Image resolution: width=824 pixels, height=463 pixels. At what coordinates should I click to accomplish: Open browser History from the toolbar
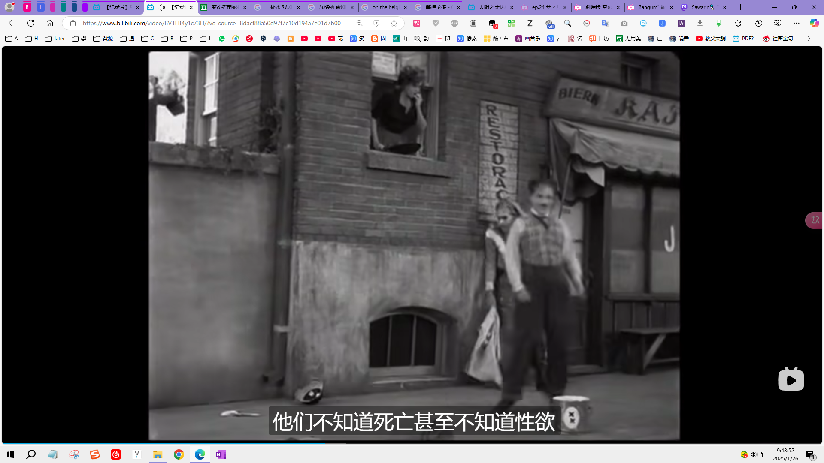[759, 23]
